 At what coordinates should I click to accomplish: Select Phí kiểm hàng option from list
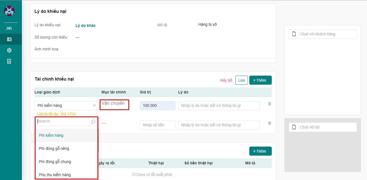[x=51, y=135]
